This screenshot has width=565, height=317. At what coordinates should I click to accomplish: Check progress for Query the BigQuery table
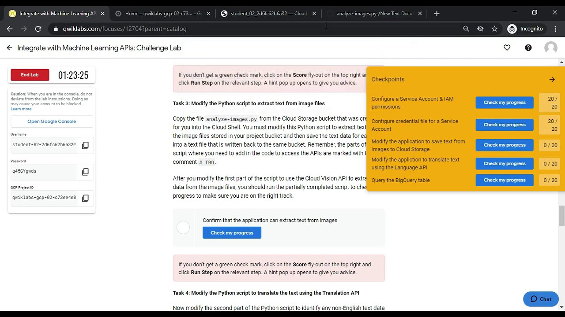click(x=505, y=180)
